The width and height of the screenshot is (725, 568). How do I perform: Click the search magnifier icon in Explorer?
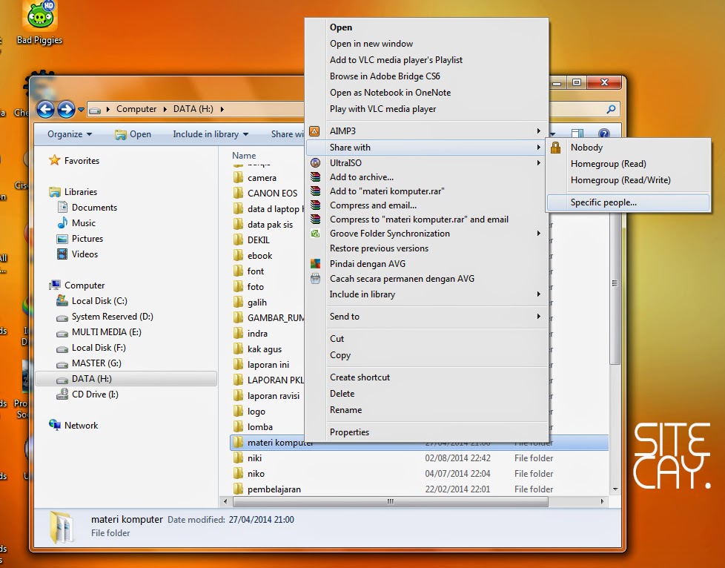click(x=612, y=109)
